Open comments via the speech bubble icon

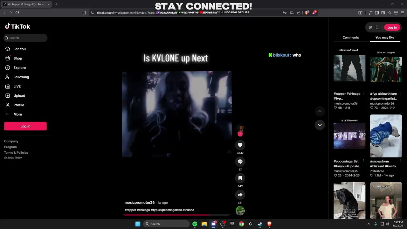tap(240, 162)
